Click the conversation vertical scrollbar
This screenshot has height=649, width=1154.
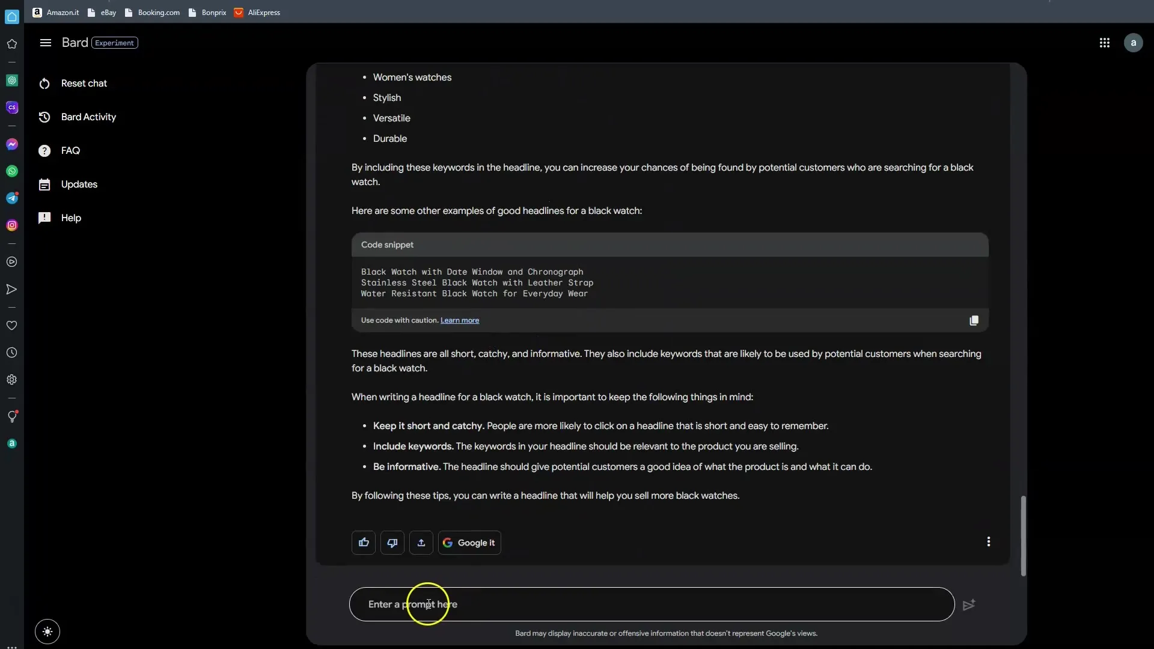1023,535
